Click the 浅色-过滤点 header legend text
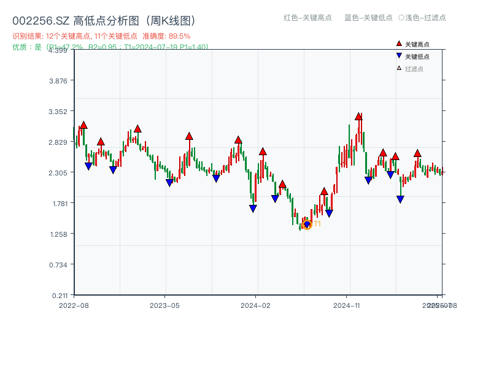The image size is (491, 368). 425,18
